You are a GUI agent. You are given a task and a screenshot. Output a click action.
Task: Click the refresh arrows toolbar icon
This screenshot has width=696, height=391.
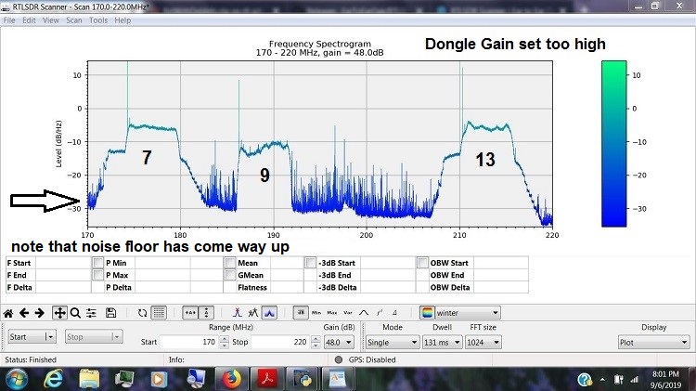(142, 313)
